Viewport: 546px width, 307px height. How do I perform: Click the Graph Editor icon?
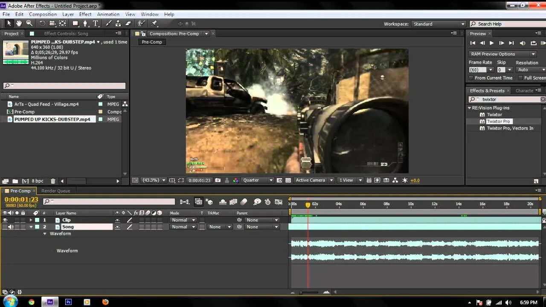coord(279,202)
